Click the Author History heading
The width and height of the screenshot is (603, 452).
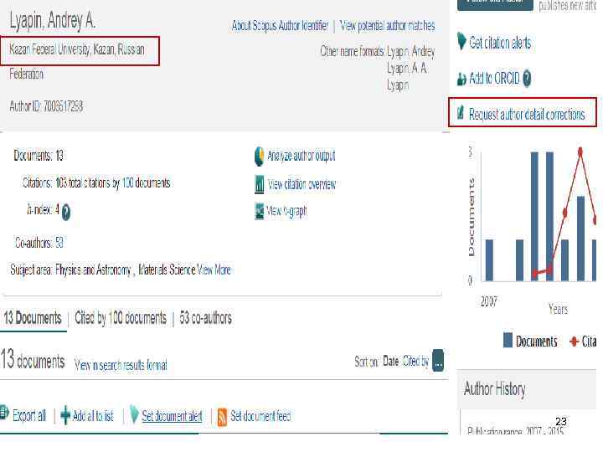pyautogui.click(x=495, y=389)
